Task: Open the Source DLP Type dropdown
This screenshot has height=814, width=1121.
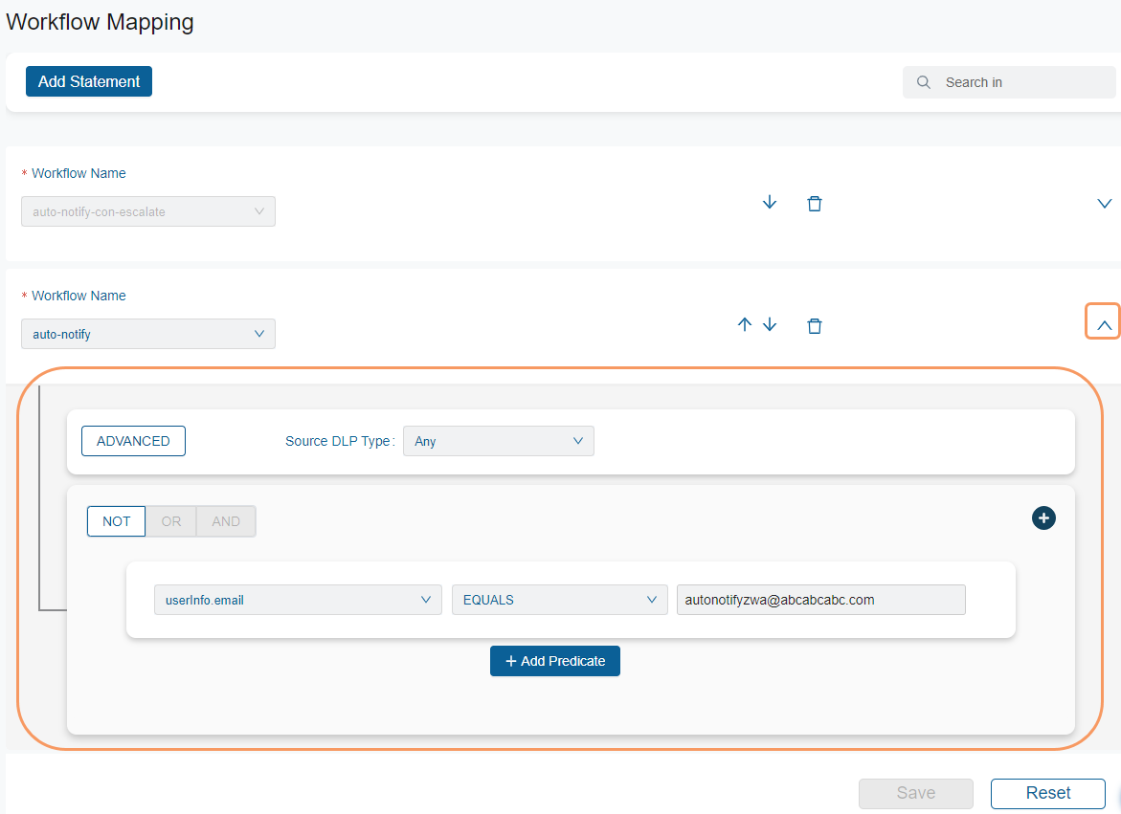Action: tap(498, 441)
